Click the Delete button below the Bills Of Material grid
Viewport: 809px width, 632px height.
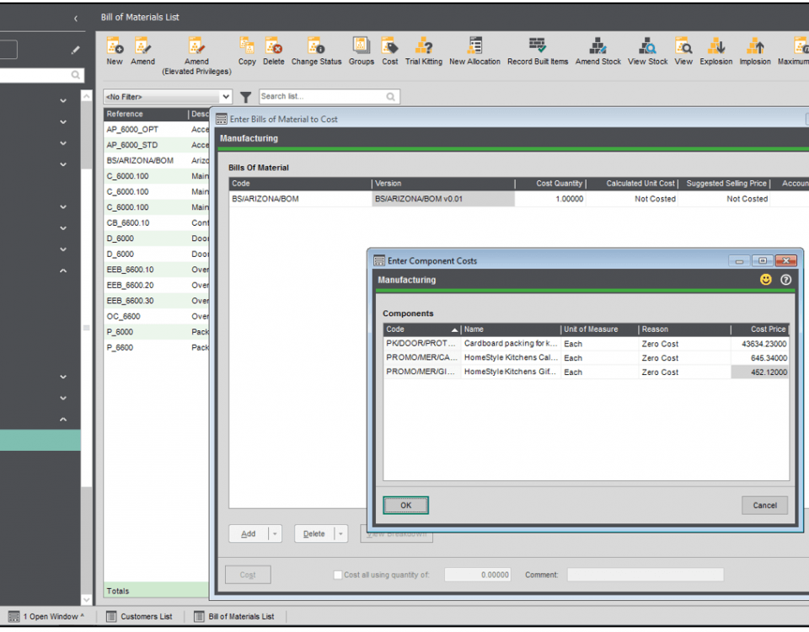click(314, 534)
